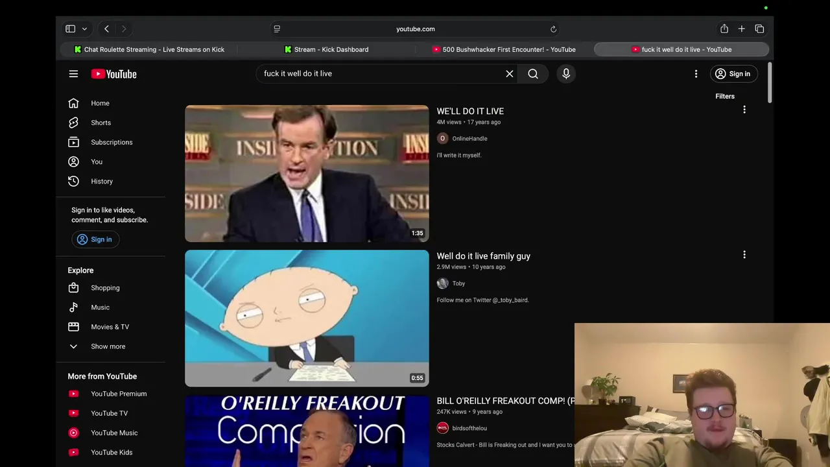Viewport: 830px width, 467px height.
Task: Switch to Chat Roulette Streaming Kick tab
Action: point(149,49)
